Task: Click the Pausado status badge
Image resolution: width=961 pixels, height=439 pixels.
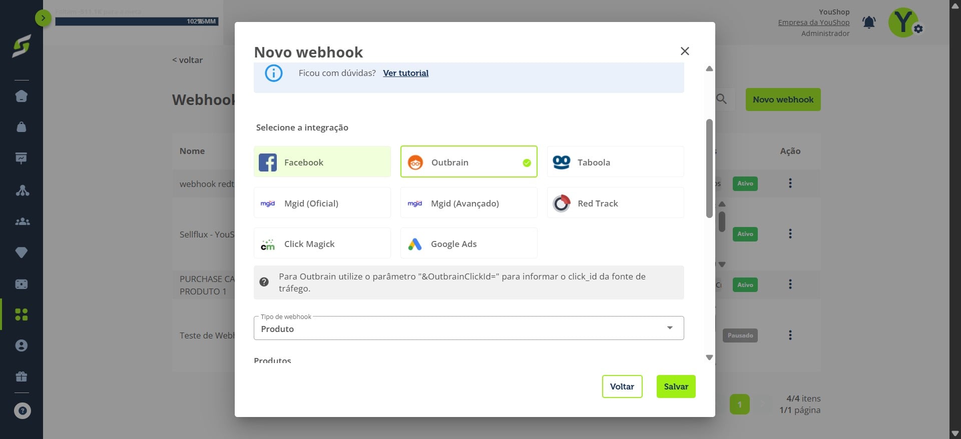Action: click(740, 335)
